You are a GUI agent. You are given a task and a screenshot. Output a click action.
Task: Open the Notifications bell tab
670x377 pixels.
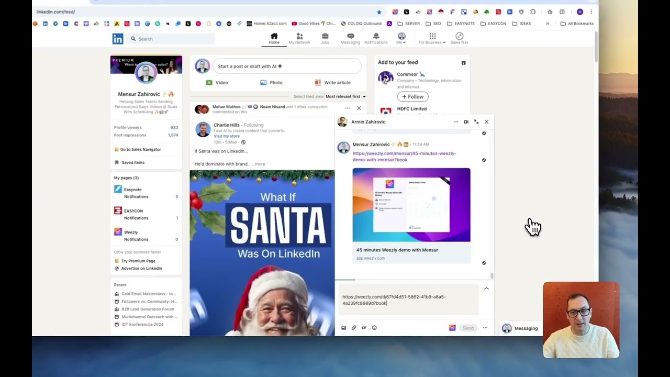coord(376,39)
